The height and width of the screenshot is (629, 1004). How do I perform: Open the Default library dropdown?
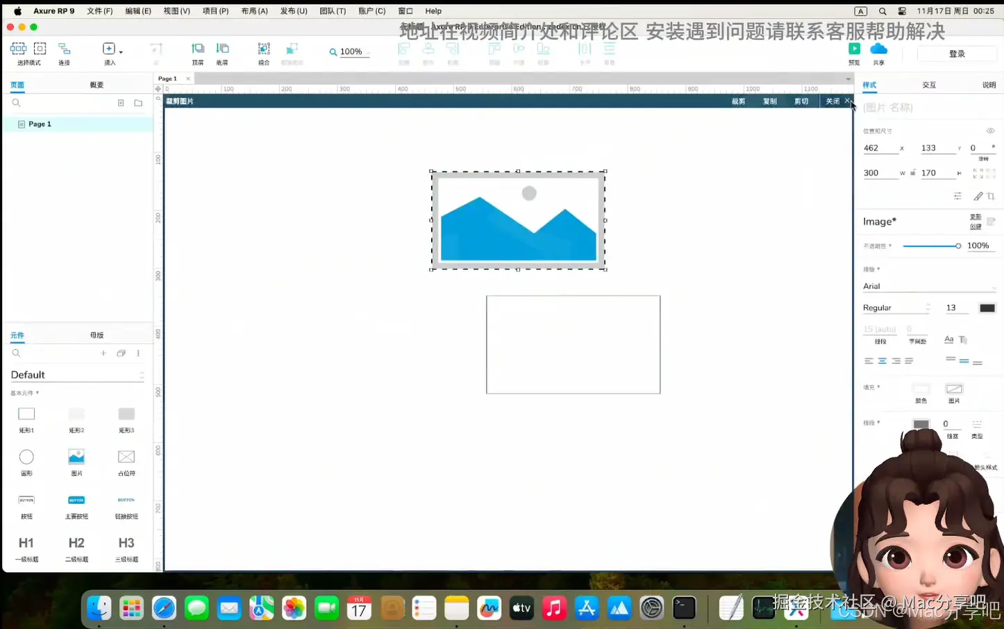coord(77,375)
